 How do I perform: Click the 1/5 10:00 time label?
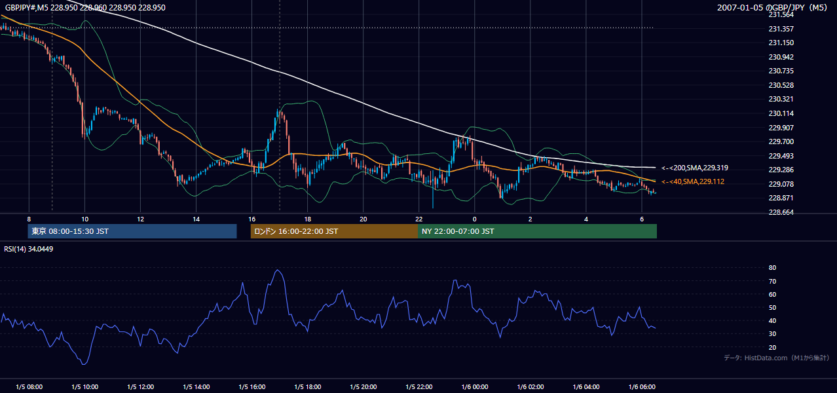click(85, 387)
